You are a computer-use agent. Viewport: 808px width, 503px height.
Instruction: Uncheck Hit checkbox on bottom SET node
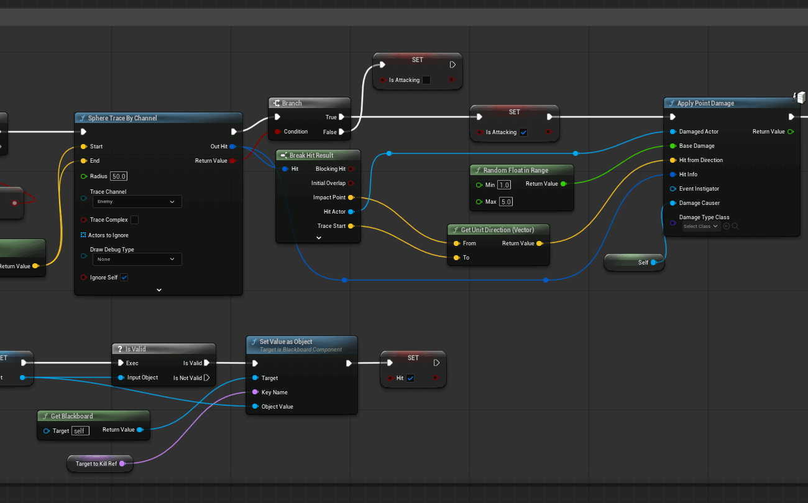pos(410,378)
